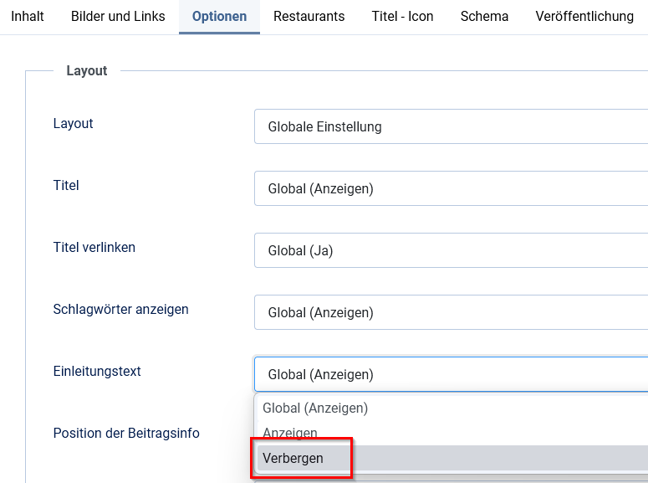Switch to the Schema tab

coord(484,17)
